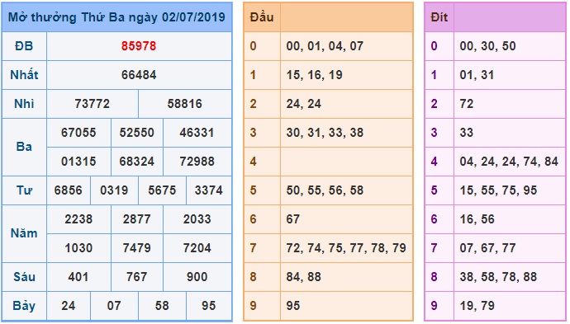Select fifth prize number 2238

click(x=78, y=219)
